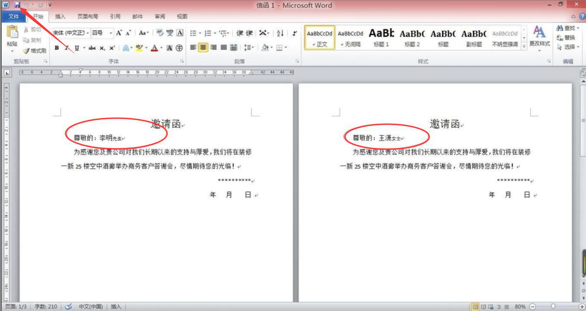Apply the 标题 1 (Heading 1) style
This screenshot has height=311, width=586.
point(381,38)
